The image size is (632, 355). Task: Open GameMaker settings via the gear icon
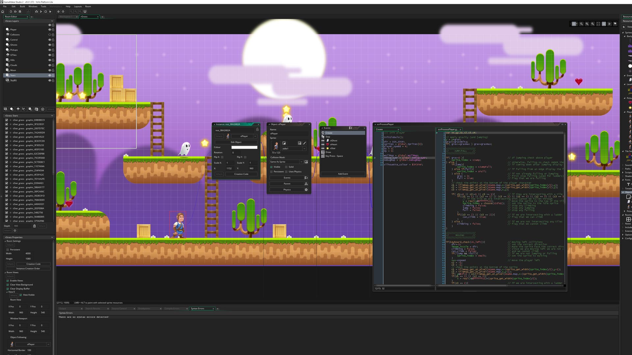point(59,12)
